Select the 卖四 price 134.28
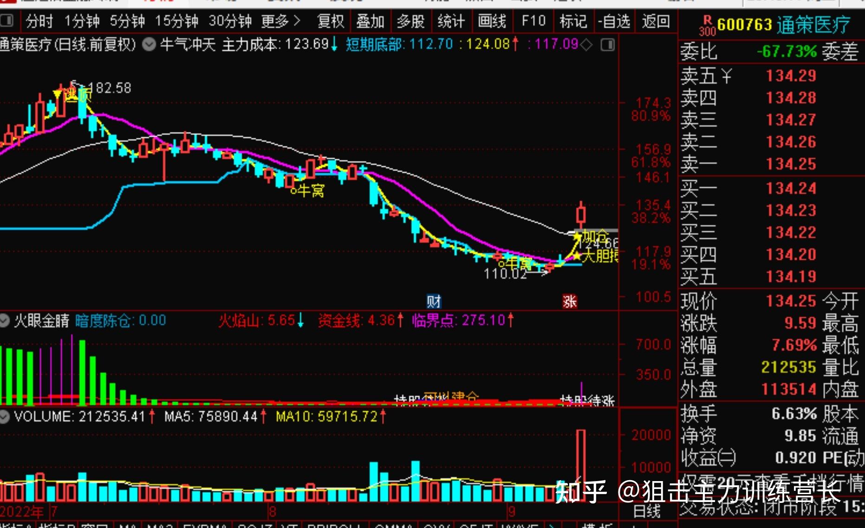Image resolution: width=865 pixels, height=528 pixels. pyautogui.click(x=791, y=98)
